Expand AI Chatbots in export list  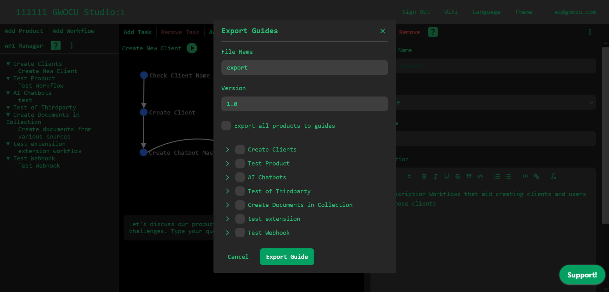click(x=227, y=177)
